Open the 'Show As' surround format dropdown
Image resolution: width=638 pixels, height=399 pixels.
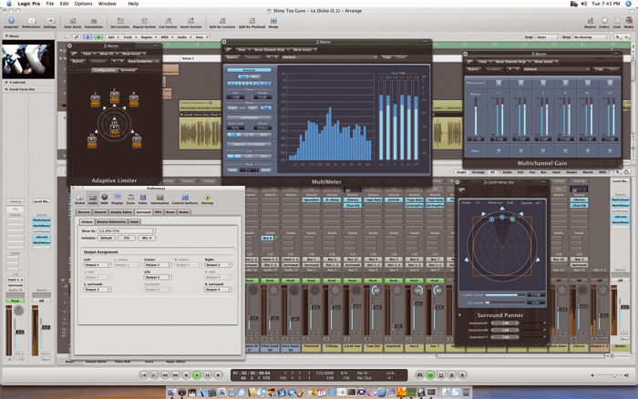pos(126,230)
